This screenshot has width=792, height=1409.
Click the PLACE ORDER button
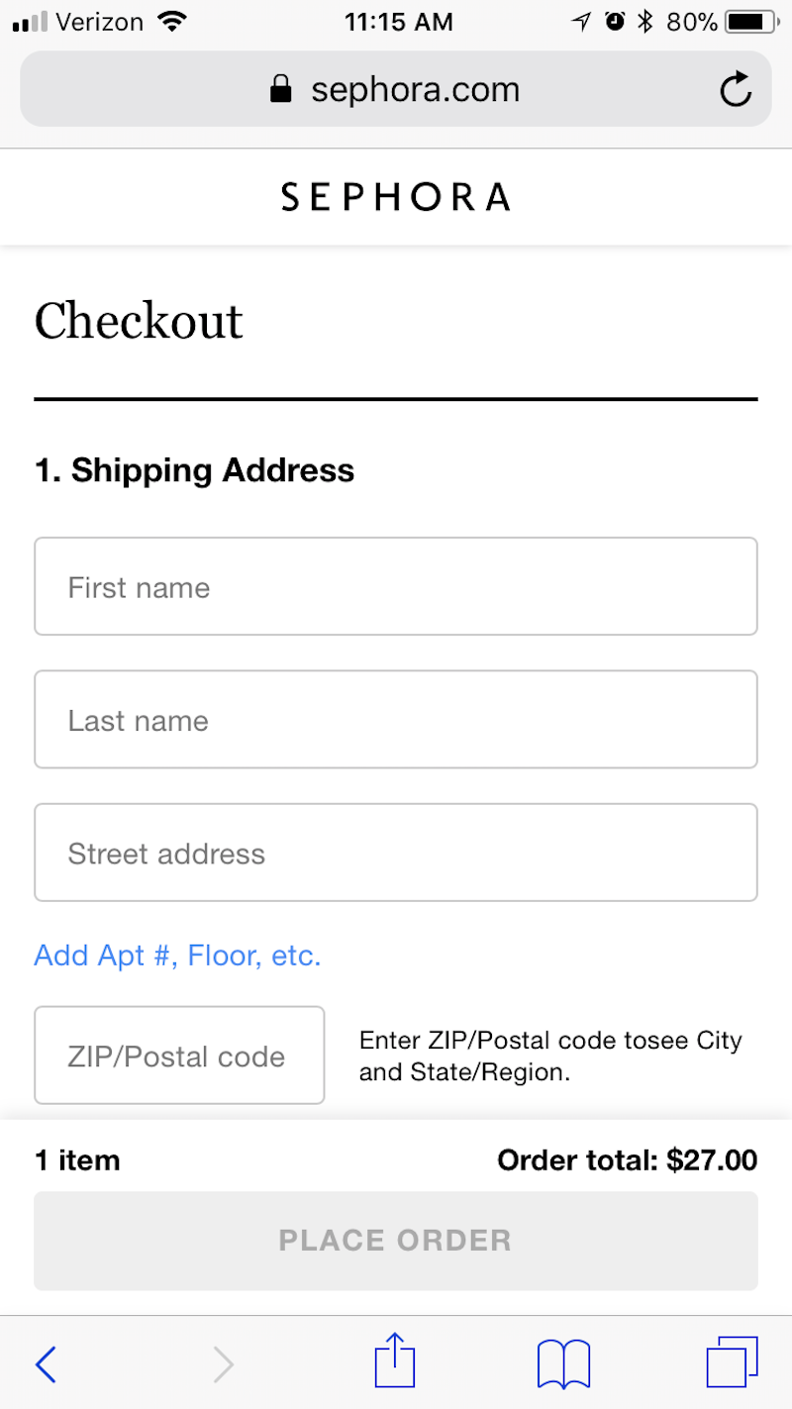point(396,1241)
